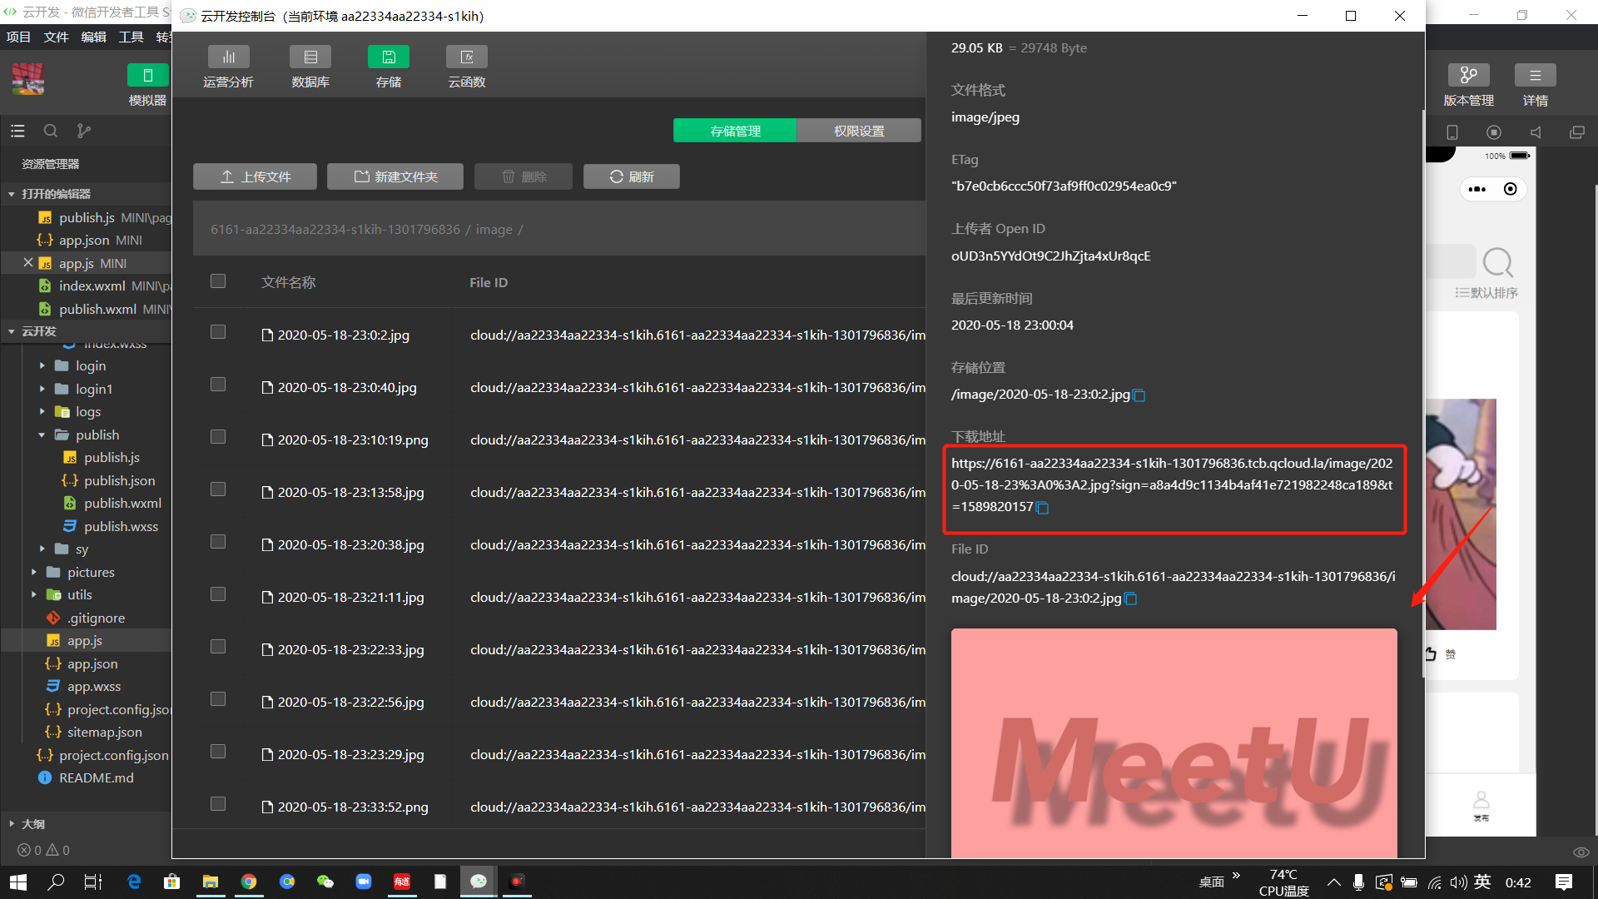1598x899 pixels.
Task: Check the box for 2020-05-18-23:0:2.jpg
Action: click(218, 332)
